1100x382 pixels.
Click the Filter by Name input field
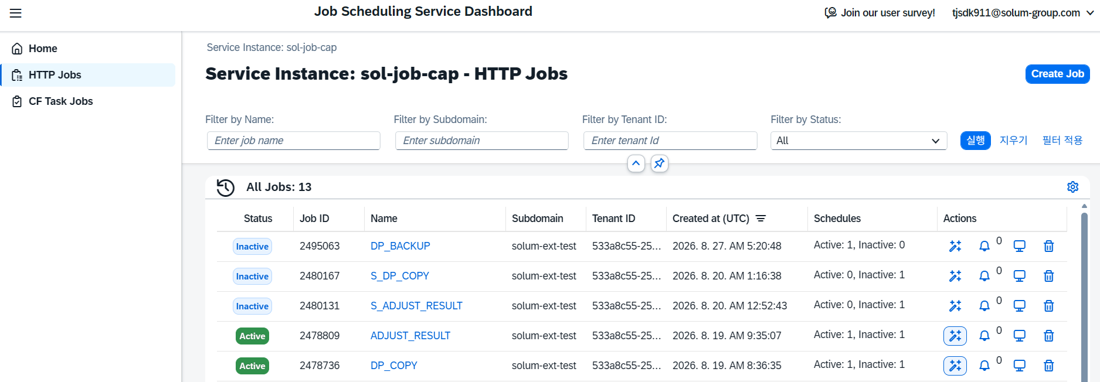(x=293, y=141)
